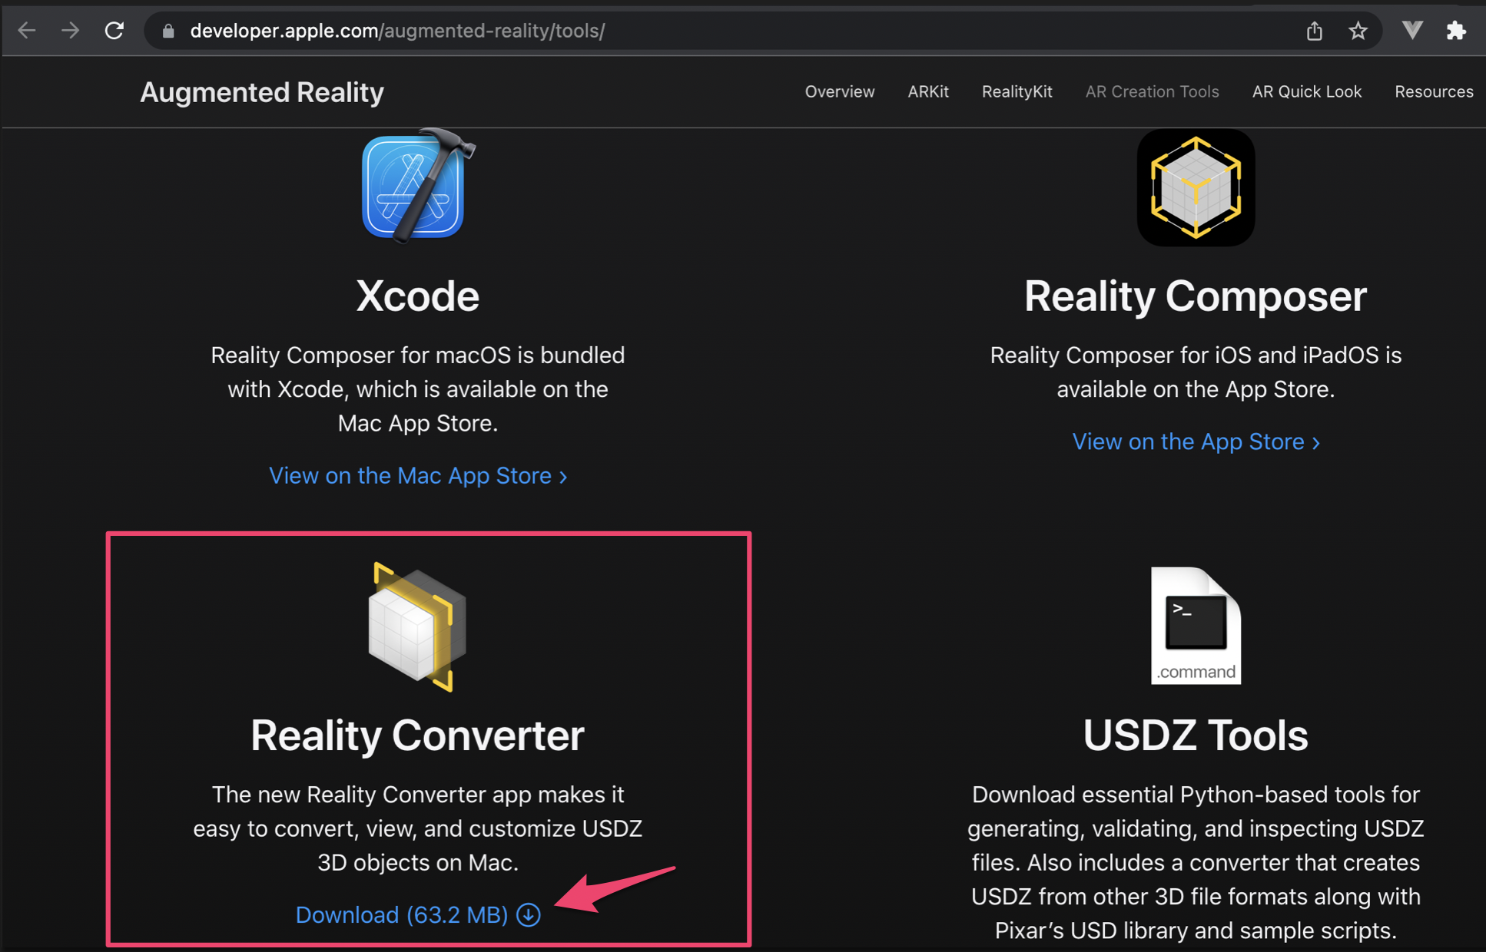
Task: Click the download arrow circle icon
Action: pos(529,914)
